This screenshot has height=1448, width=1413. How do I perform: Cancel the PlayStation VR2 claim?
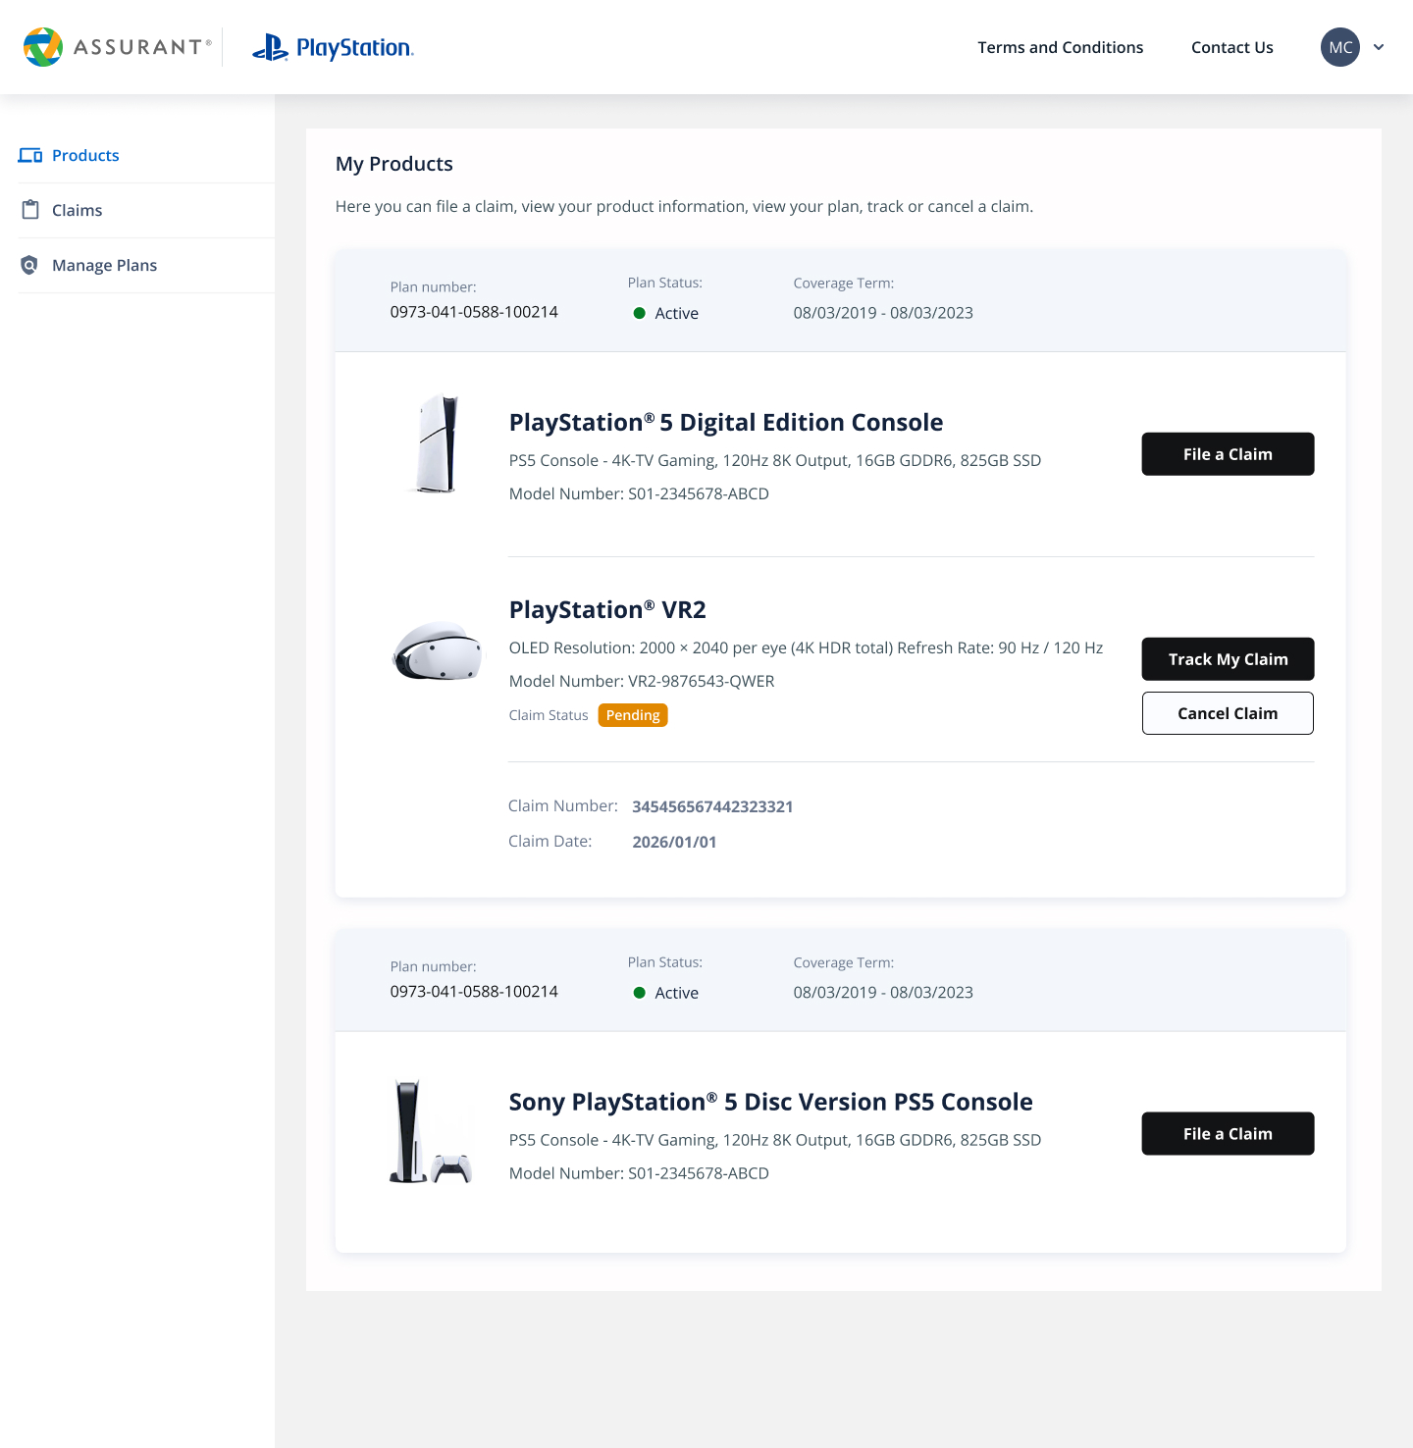point(1227,713)
